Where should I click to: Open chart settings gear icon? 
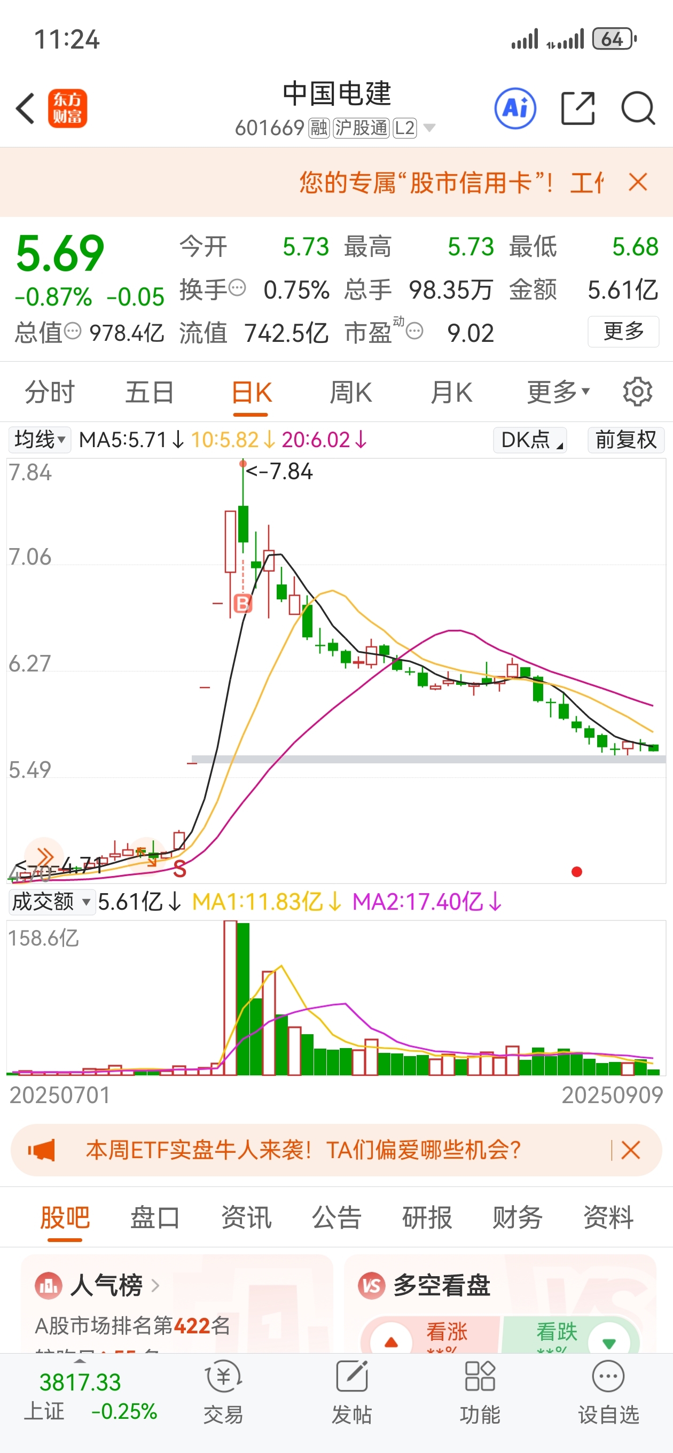[x=637, y=392]
